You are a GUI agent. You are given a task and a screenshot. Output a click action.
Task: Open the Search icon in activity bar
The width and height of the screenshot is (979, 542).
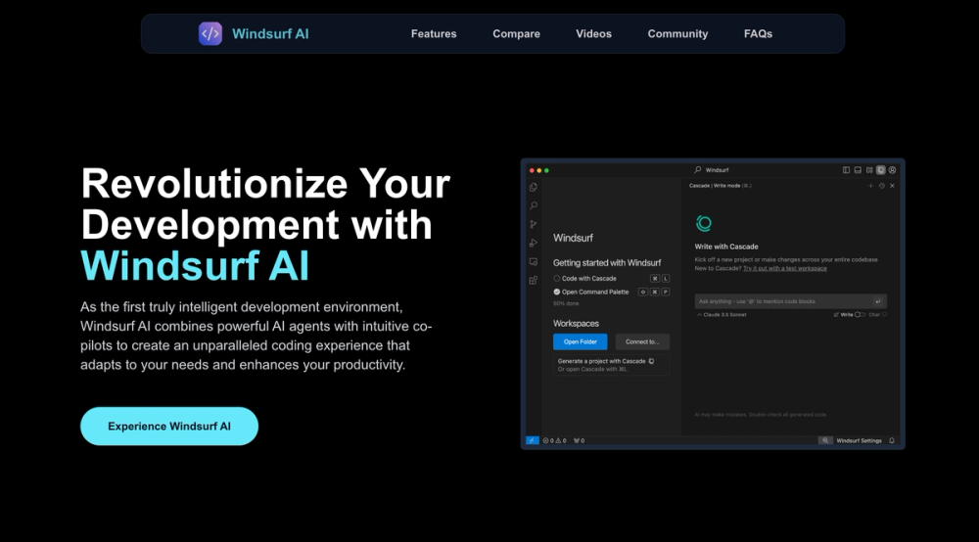pos(534,205)
